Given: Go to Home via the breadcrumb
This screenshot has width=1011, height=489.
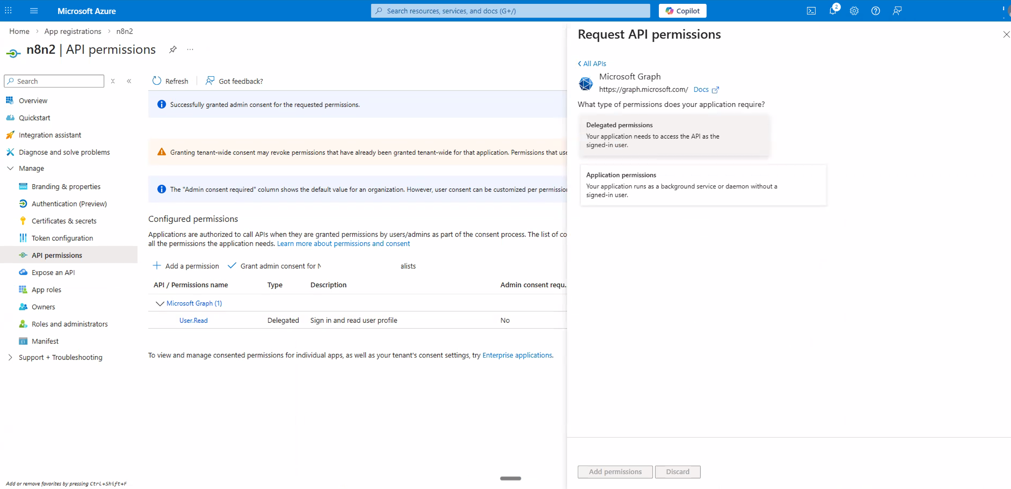Looking at the screenshot, I should pyautogui.click(x=19, y=31).
